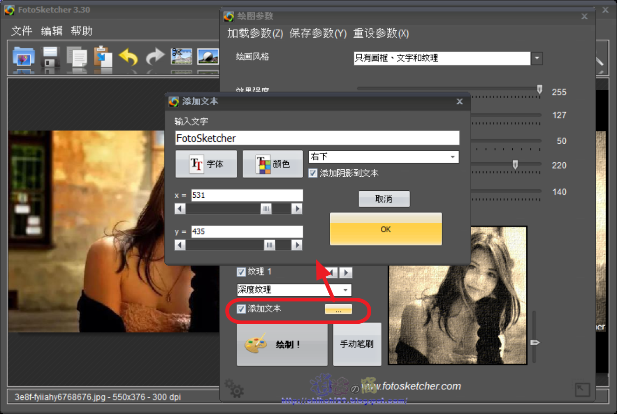The width and height of the screenshot is (617, 414).
Task: Undo with the yellow back arrow
Action: tap(129, 57)
